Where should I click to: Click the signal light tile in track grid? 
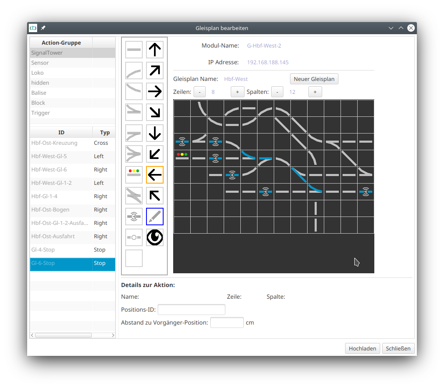pos(182,158)
